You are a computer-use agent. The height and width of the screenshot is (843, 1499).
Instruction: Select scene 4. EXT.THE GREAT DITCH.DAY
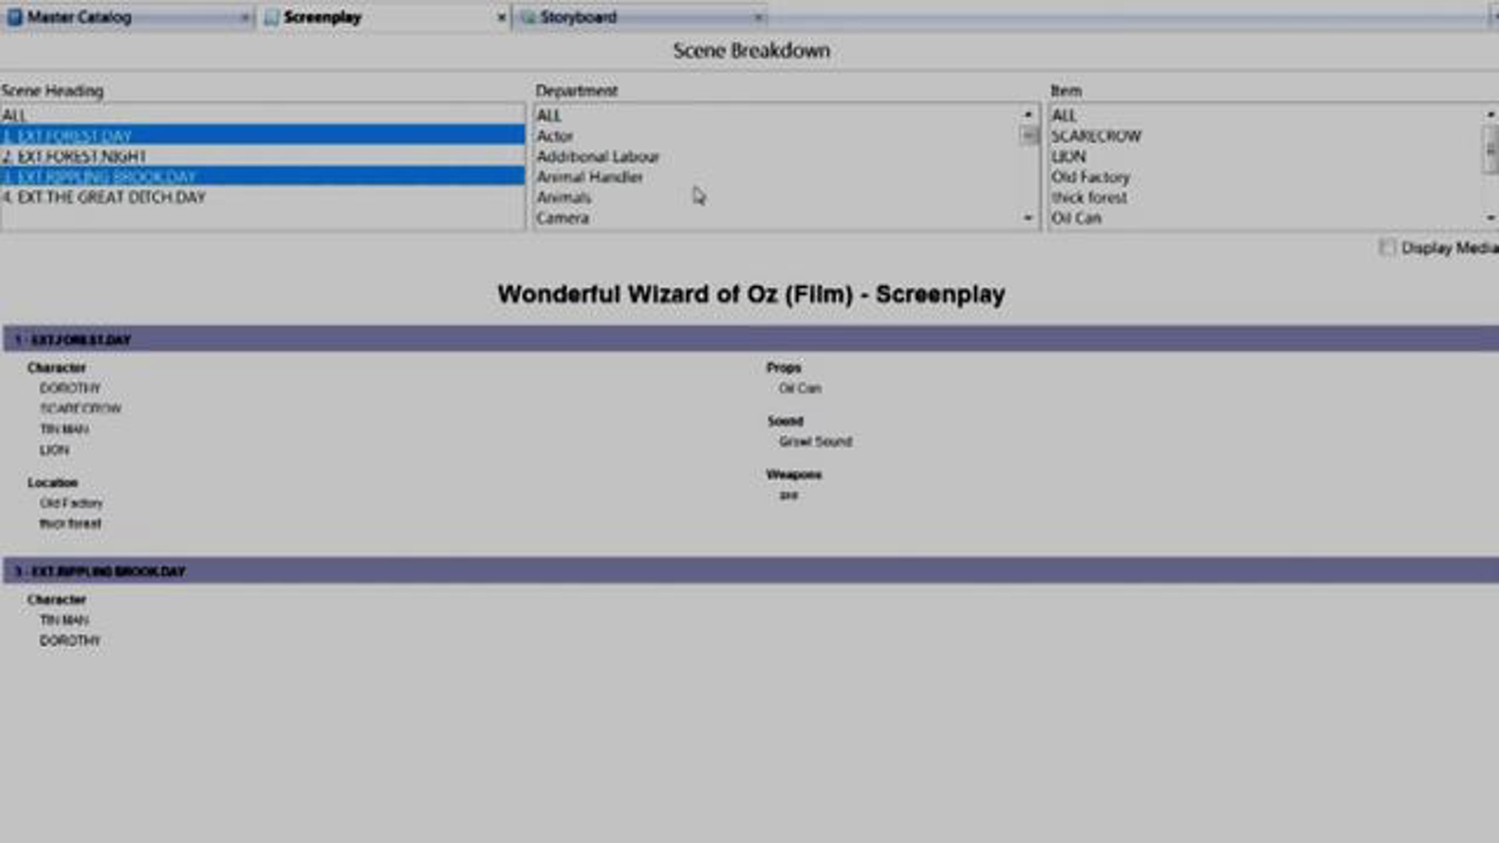pos(262,197)
